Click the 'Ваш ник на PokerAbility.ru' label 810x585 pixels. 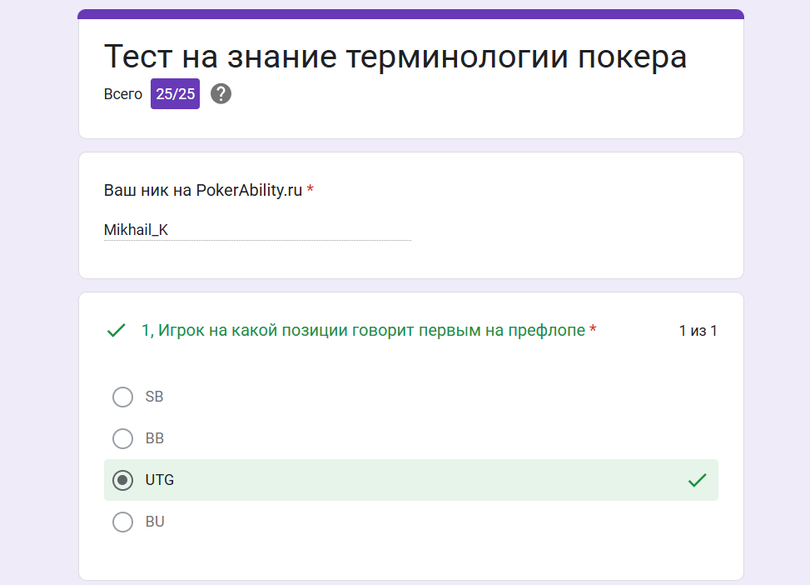(x=203, y=190)
